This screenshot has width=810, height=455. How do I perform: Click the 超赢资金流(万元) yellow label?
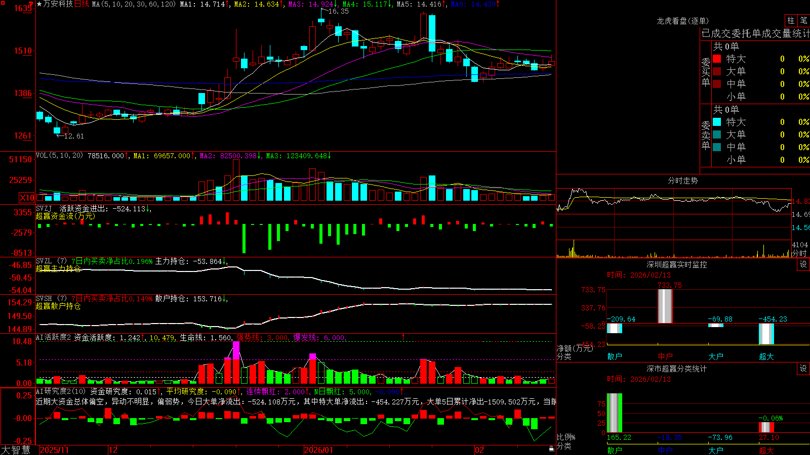(x=65, y=216)
